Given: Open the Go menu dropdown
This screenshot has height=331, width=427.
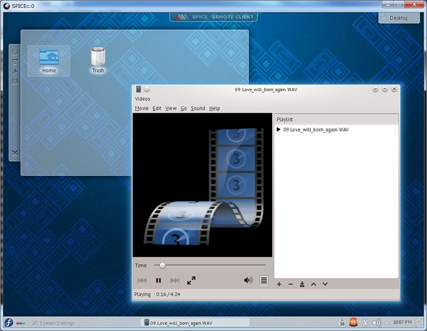Looking at the screenshot, I should [x=183, y=108].
